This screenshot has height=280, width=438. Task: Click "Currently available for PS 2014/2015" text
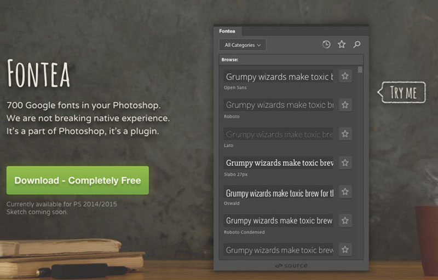tap(62, 204)
